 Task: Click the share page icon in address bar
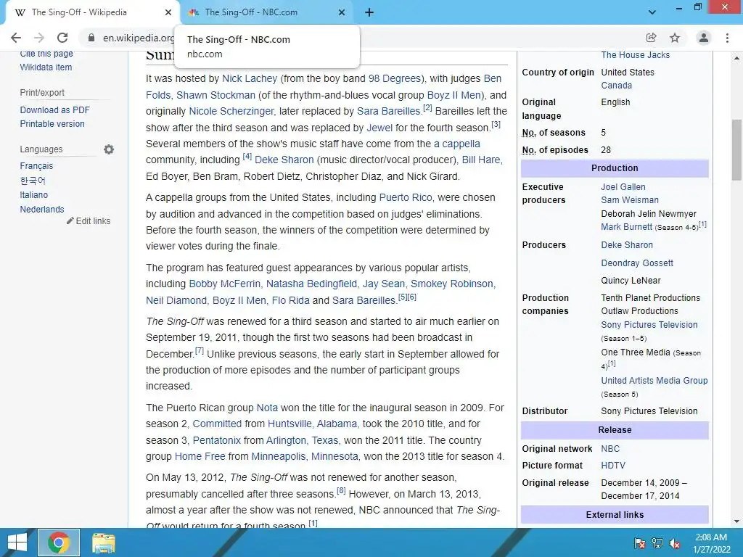pyautogui.click(x=651, y=38)
